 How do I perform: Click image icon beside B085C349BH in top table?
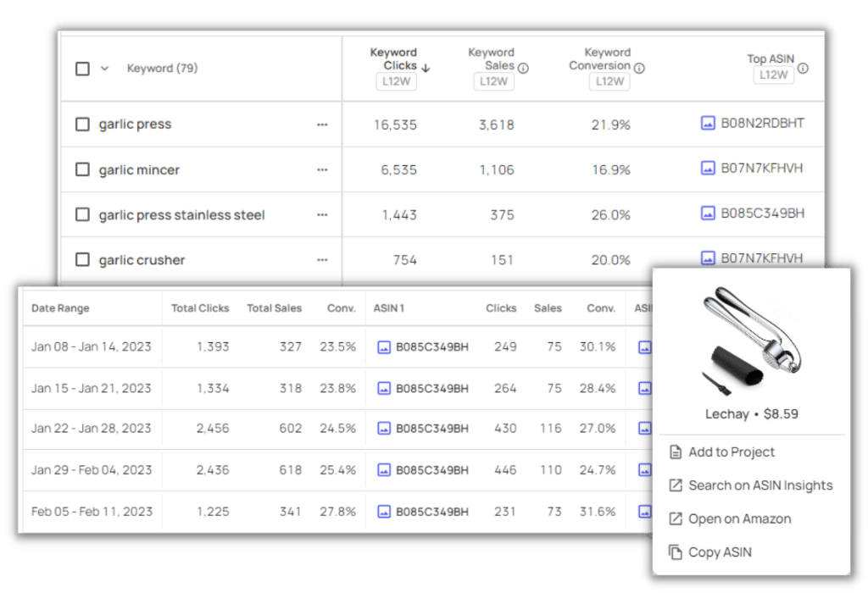coord(708,213)
